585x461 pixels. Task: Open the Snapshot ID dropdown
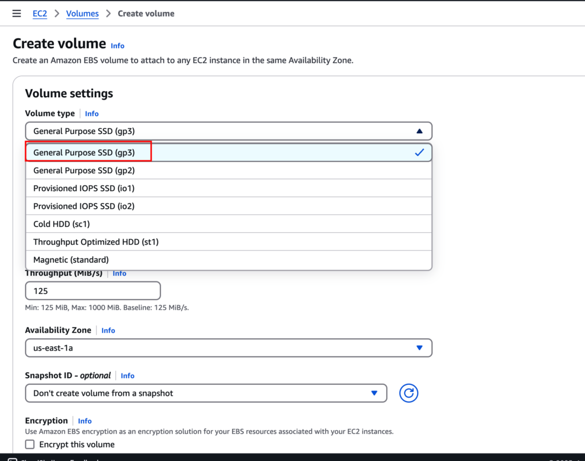pos(206,393)
